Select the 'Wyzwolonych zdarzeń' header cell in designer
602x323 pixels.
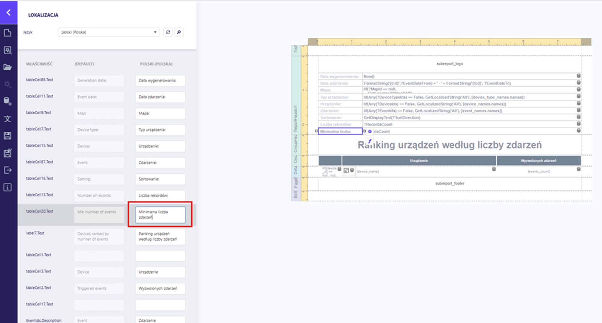(x=538, y=161)
